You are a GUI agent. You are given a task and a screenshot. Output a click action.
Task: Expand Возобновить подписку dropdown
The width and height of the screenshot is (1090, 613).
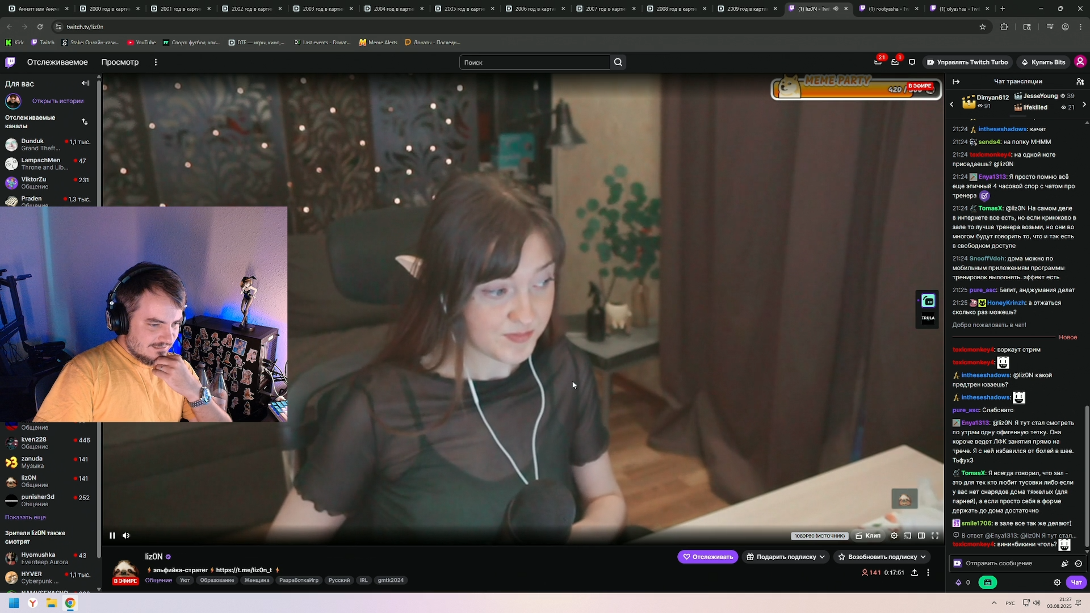coord(923,557)
